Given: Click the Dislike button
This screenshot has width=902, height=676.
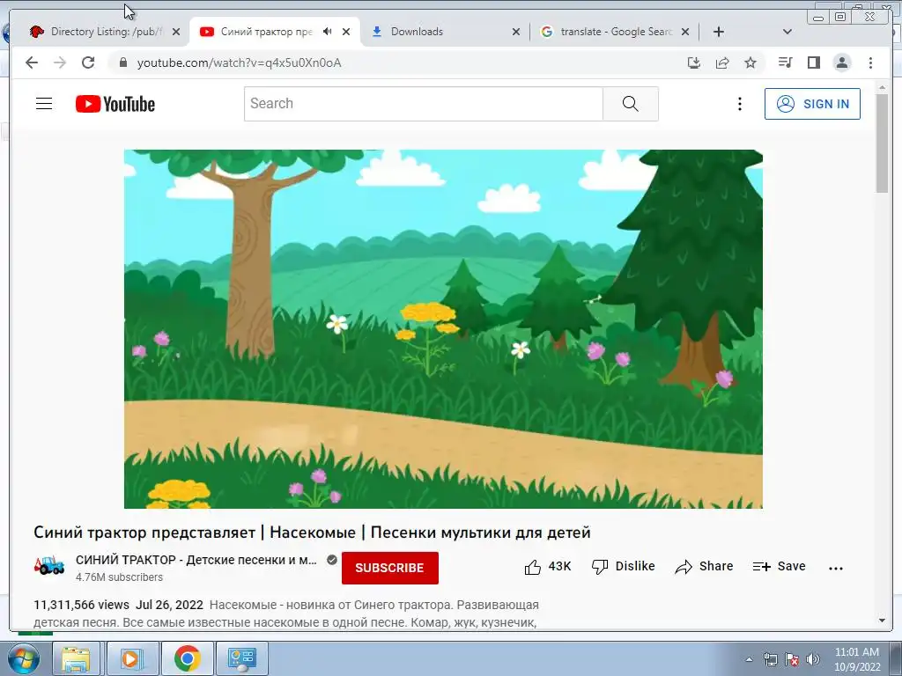Looking at the screenshot, I should click(x=623, y=567).
